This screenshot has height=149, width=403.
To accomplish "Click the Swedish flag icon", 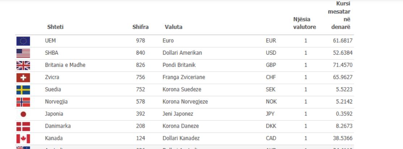I will click(x=23, y=90).
